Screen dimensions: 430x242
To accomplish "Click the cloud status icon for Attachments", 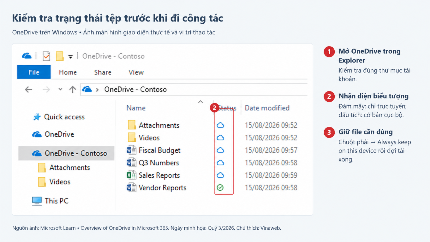I will click(220, 125).
